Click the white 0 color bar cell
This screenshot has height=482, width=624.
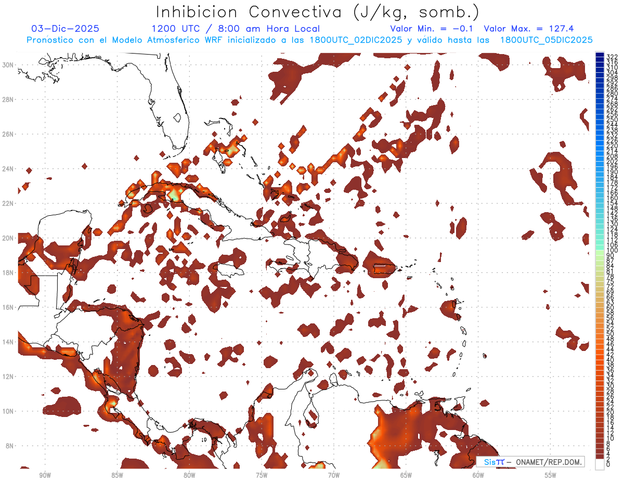coord(600,463)
